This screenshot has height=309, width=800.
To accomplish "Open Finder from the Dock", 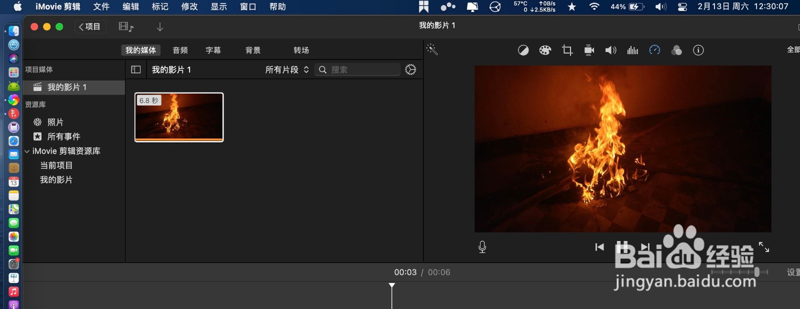I will (x=14, y=31).
